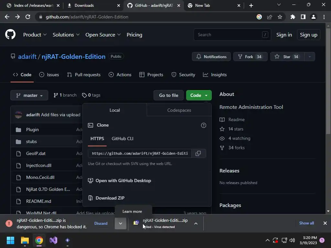Screen dimensions: 331x248
Task: Toggle Chrome side panel icon
Action: [x=303, y=17]
